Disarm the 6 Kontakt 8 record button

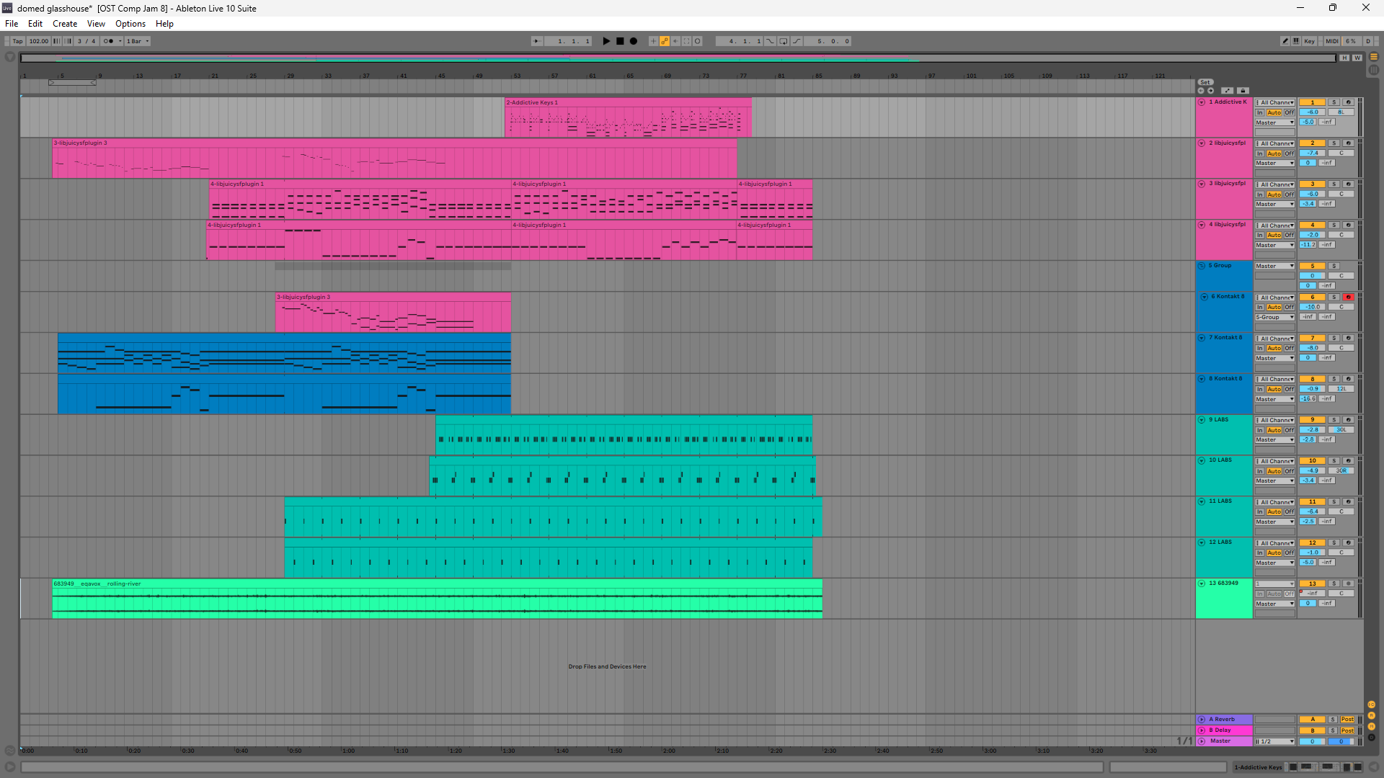[1348, 298]
